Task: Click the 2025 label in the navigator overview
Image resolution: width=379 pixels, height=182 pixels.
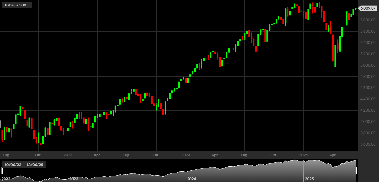Action: click(309, 179)
